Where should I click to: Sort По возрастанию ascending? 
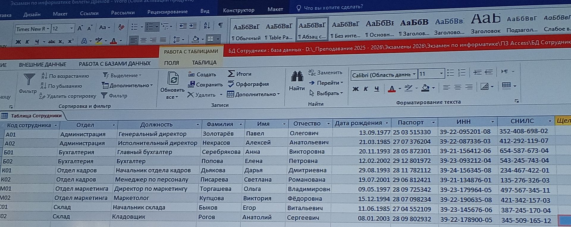point(65,76)
